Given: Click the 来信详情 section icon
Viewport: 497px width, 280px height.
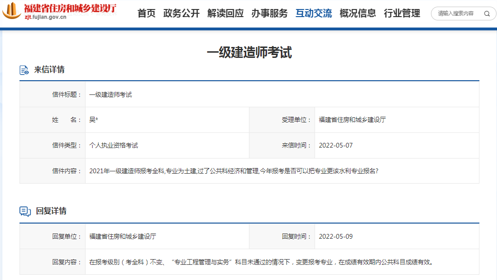Looking at the screenshot, I should (24, 69).
